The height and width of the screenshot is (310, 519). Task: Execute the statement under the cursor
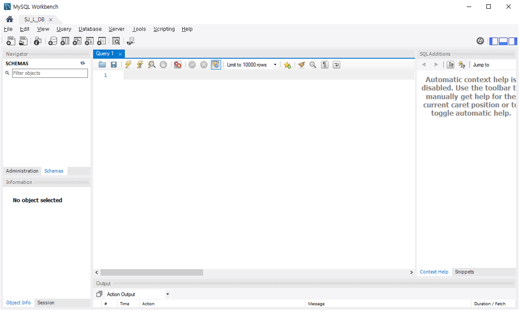(x=140, y=65)
